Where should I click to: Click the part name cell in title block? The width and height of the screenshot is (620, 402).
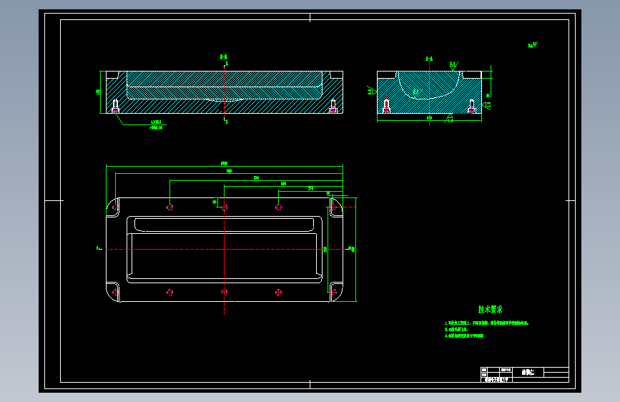(x=528, y=372)
